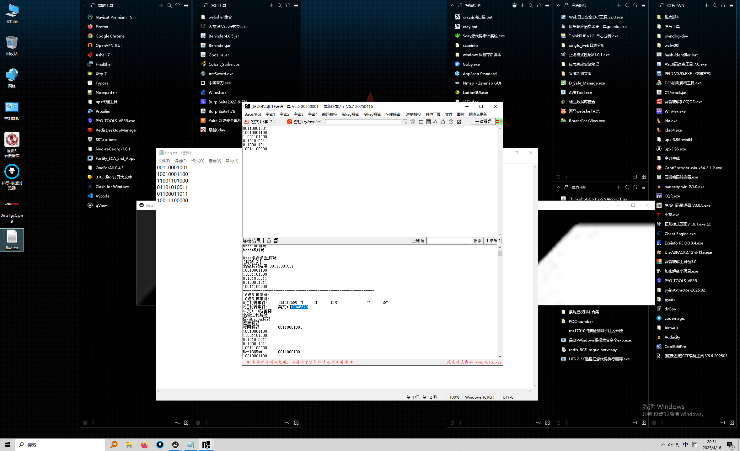Click the red pencil icon before 密钥key
The image size is (740, 451).
click(x=289, y=122)
